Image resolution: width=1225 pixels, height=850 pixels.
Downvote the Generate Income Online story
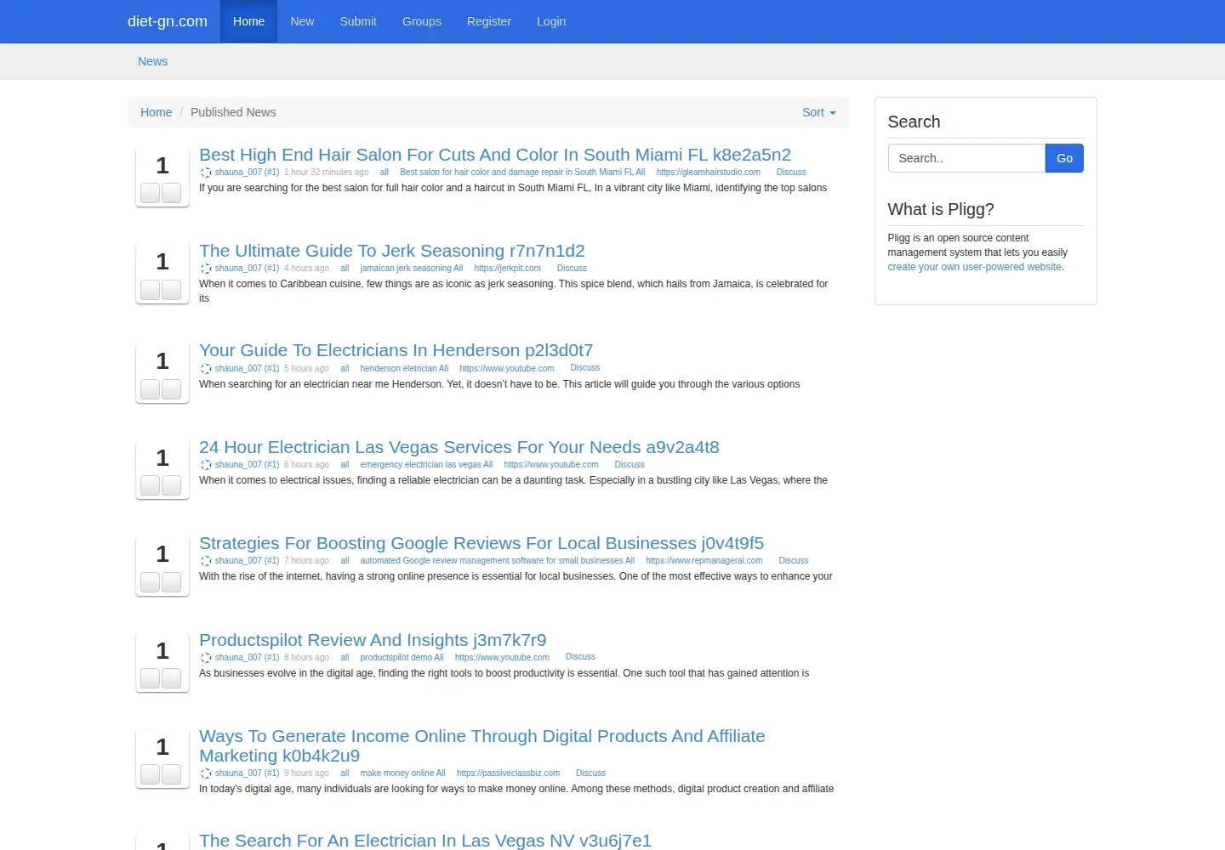pos(171,774)
